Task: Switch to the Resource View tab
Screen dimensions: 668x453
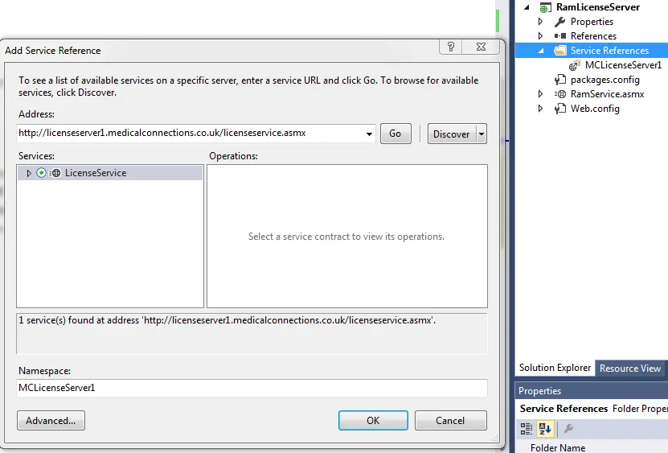Action: click(630, 368)
